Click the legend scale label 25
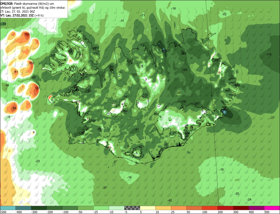Image resolution: width=280 pixels, height=214 pixels. [x=173, y=212]
